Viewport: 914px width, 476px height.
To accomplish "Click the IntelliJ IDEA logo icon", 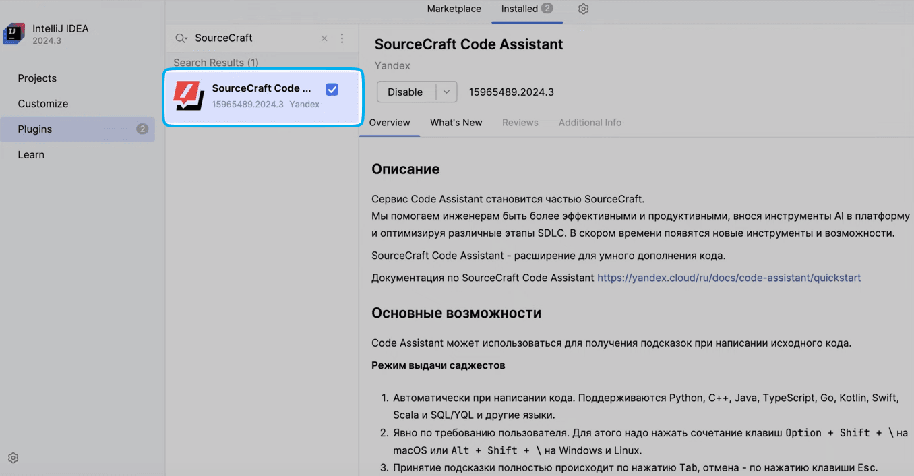I will click(x=13, y=34).
